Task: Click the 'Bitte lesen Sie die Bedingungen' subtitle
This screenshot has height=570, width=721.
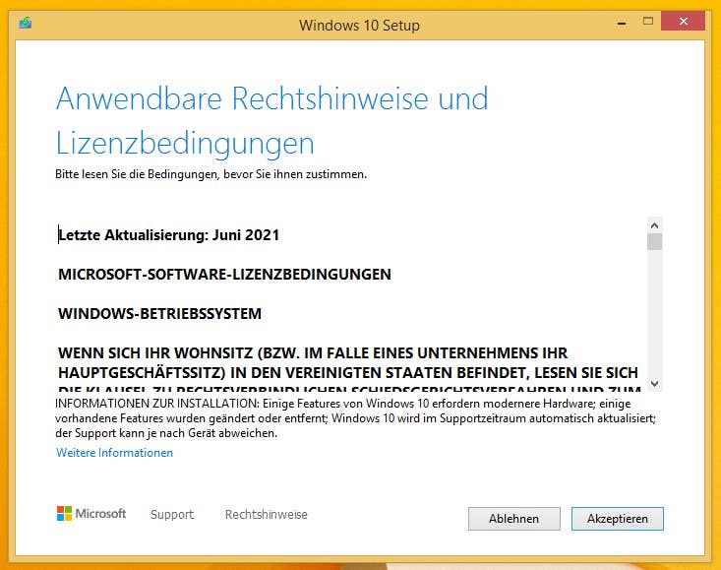Action: click(211, 174)
